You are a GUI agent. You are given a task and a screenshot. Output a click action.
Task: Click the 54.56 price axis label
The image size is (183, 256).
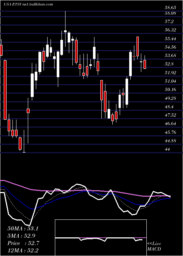click(x=171, y=47)
